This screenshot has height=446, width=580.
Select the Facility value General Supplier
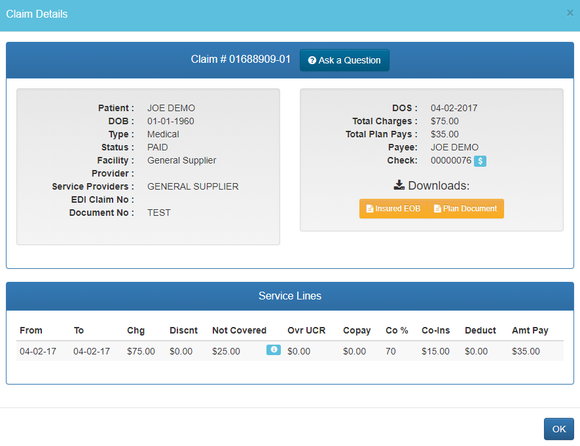[x=181, y=160]
